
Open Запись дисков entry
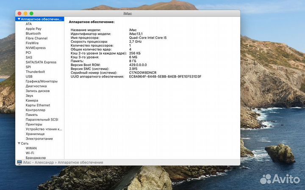click(38, 91)
